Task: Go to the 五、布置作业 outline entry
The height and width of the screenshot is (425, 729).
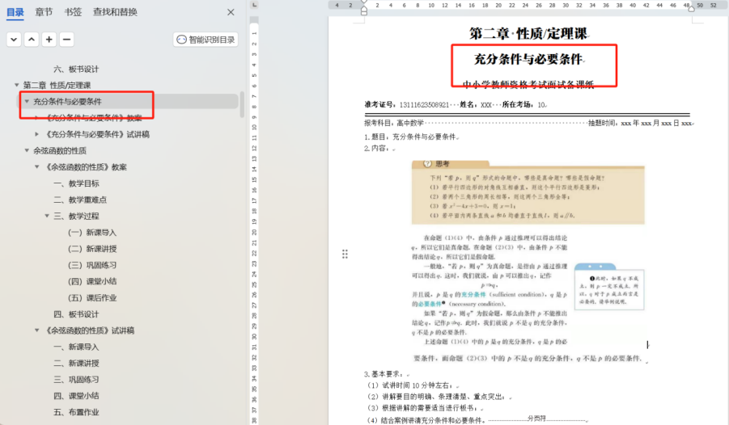Action: point(75,412)
